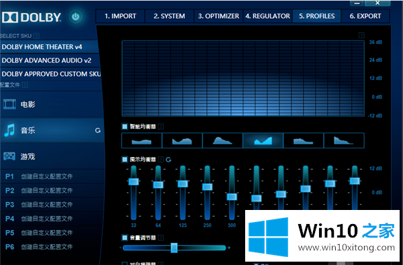The image size is (403, 265).
Task: Toggle the 图示均衡器 checkbox
Action: pyautogui.click(x=125, y=160)
